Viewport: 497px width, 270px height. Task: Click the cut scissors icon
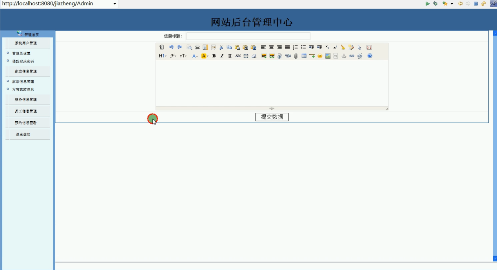[x=221, y=47]
